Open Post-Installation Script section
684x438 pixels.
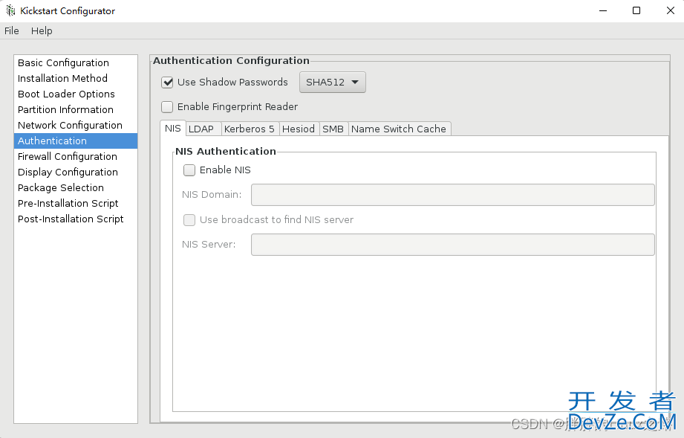point(76,219)
